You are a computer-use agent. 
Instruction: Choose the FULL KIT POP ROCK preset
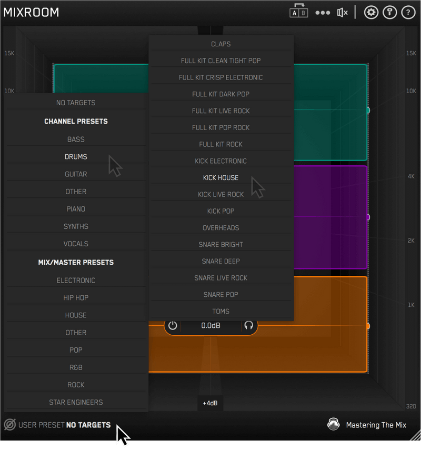click(x=221, y=127)
